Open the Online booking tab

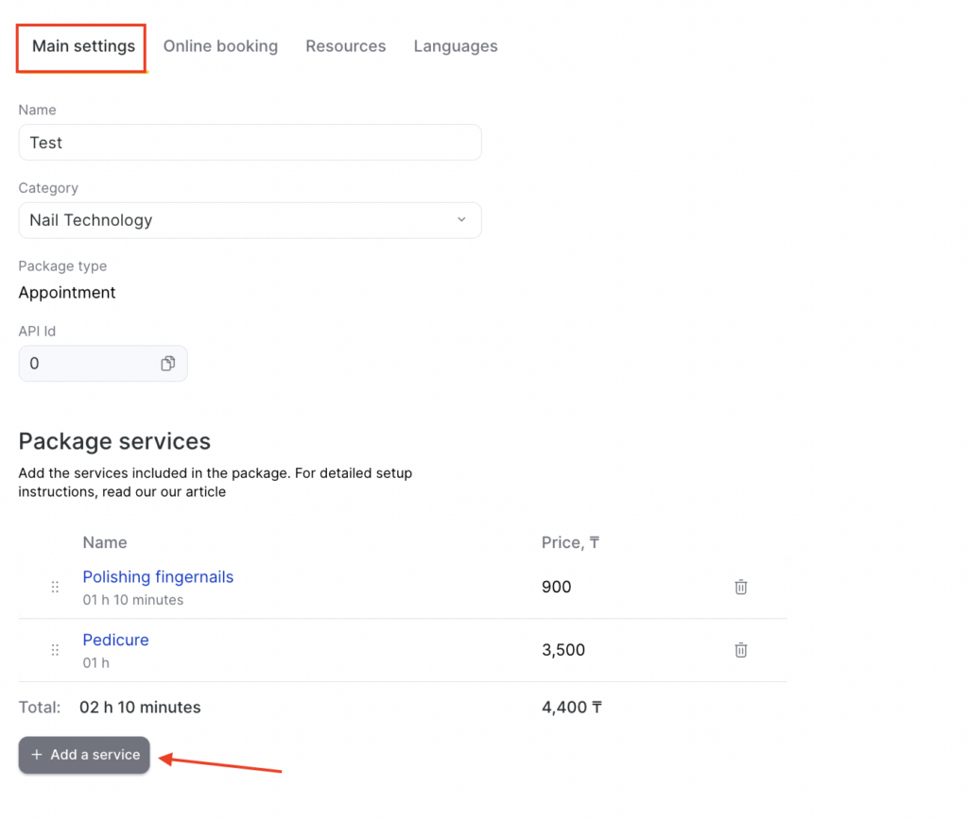[220, 46]
